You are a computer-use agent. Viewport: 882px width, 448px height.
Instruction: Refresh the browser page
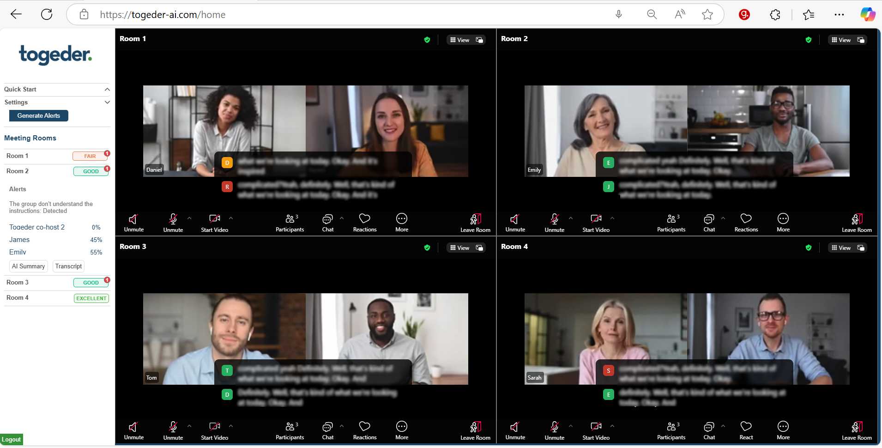coord(47,14)
